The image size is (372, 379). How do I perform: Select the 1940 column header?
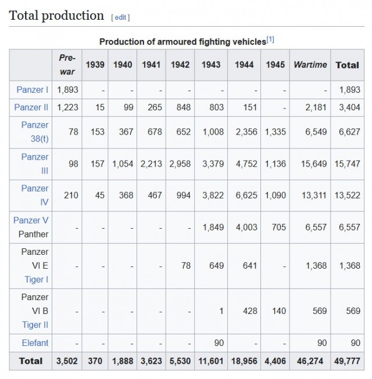(x=123, y=65)
